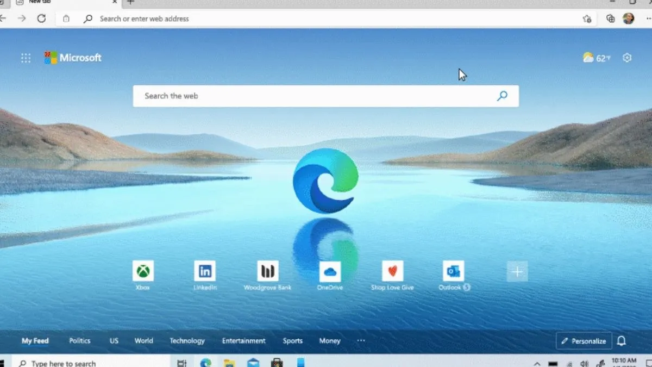652x367 pixels.
Task: Add this page to favorites
Action: [x=587, y=18]
